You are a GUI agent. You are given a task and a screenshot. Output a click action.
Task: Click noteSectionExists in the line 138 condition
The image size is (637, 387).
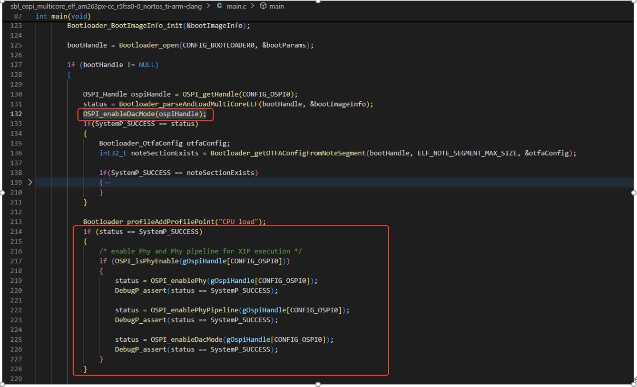pyautogui.click(x=220, y=173)
